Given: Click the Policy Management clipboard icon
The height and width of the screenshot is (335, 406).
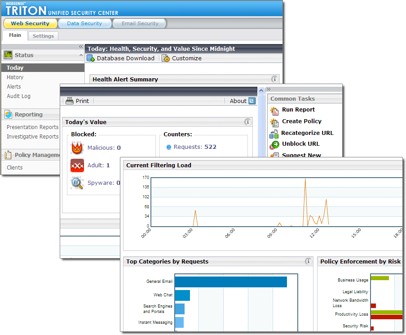Looking at the screenshot, I should click(8, 155).
